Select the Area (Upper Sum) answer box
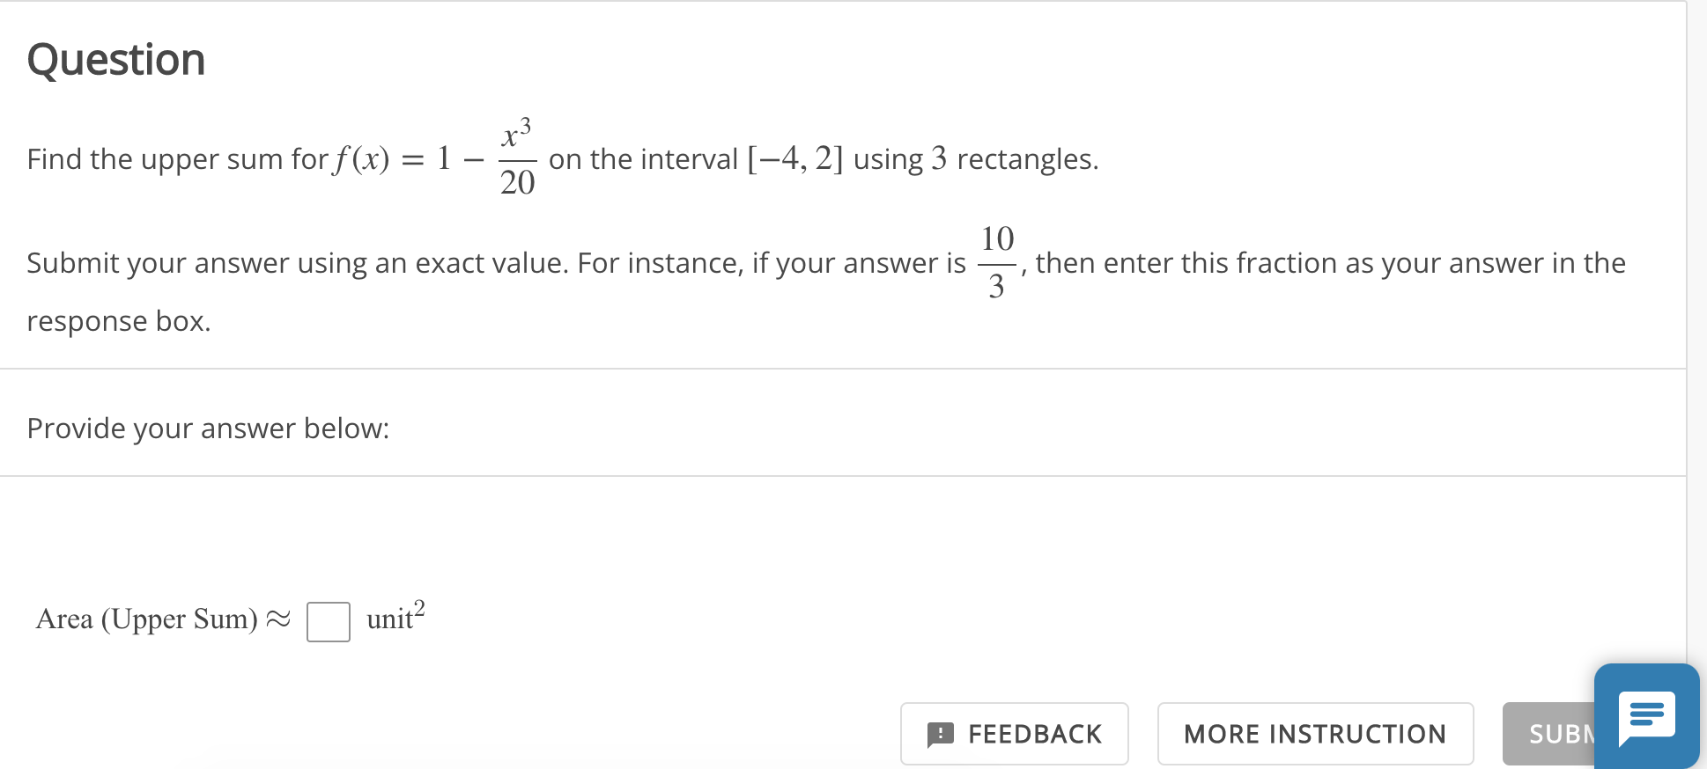 pyautogui.click(x=328, y=620)
